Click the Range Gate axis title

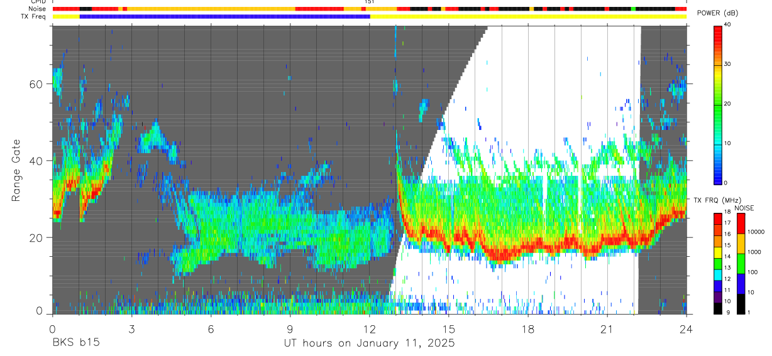pos(16,171)
